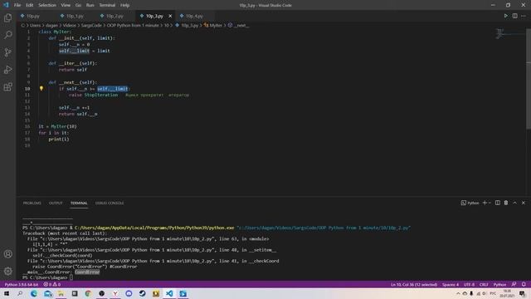Screen dimensions: 531x299
Task: Open the Explorer view in the activity bar
Action: [7, 17]
